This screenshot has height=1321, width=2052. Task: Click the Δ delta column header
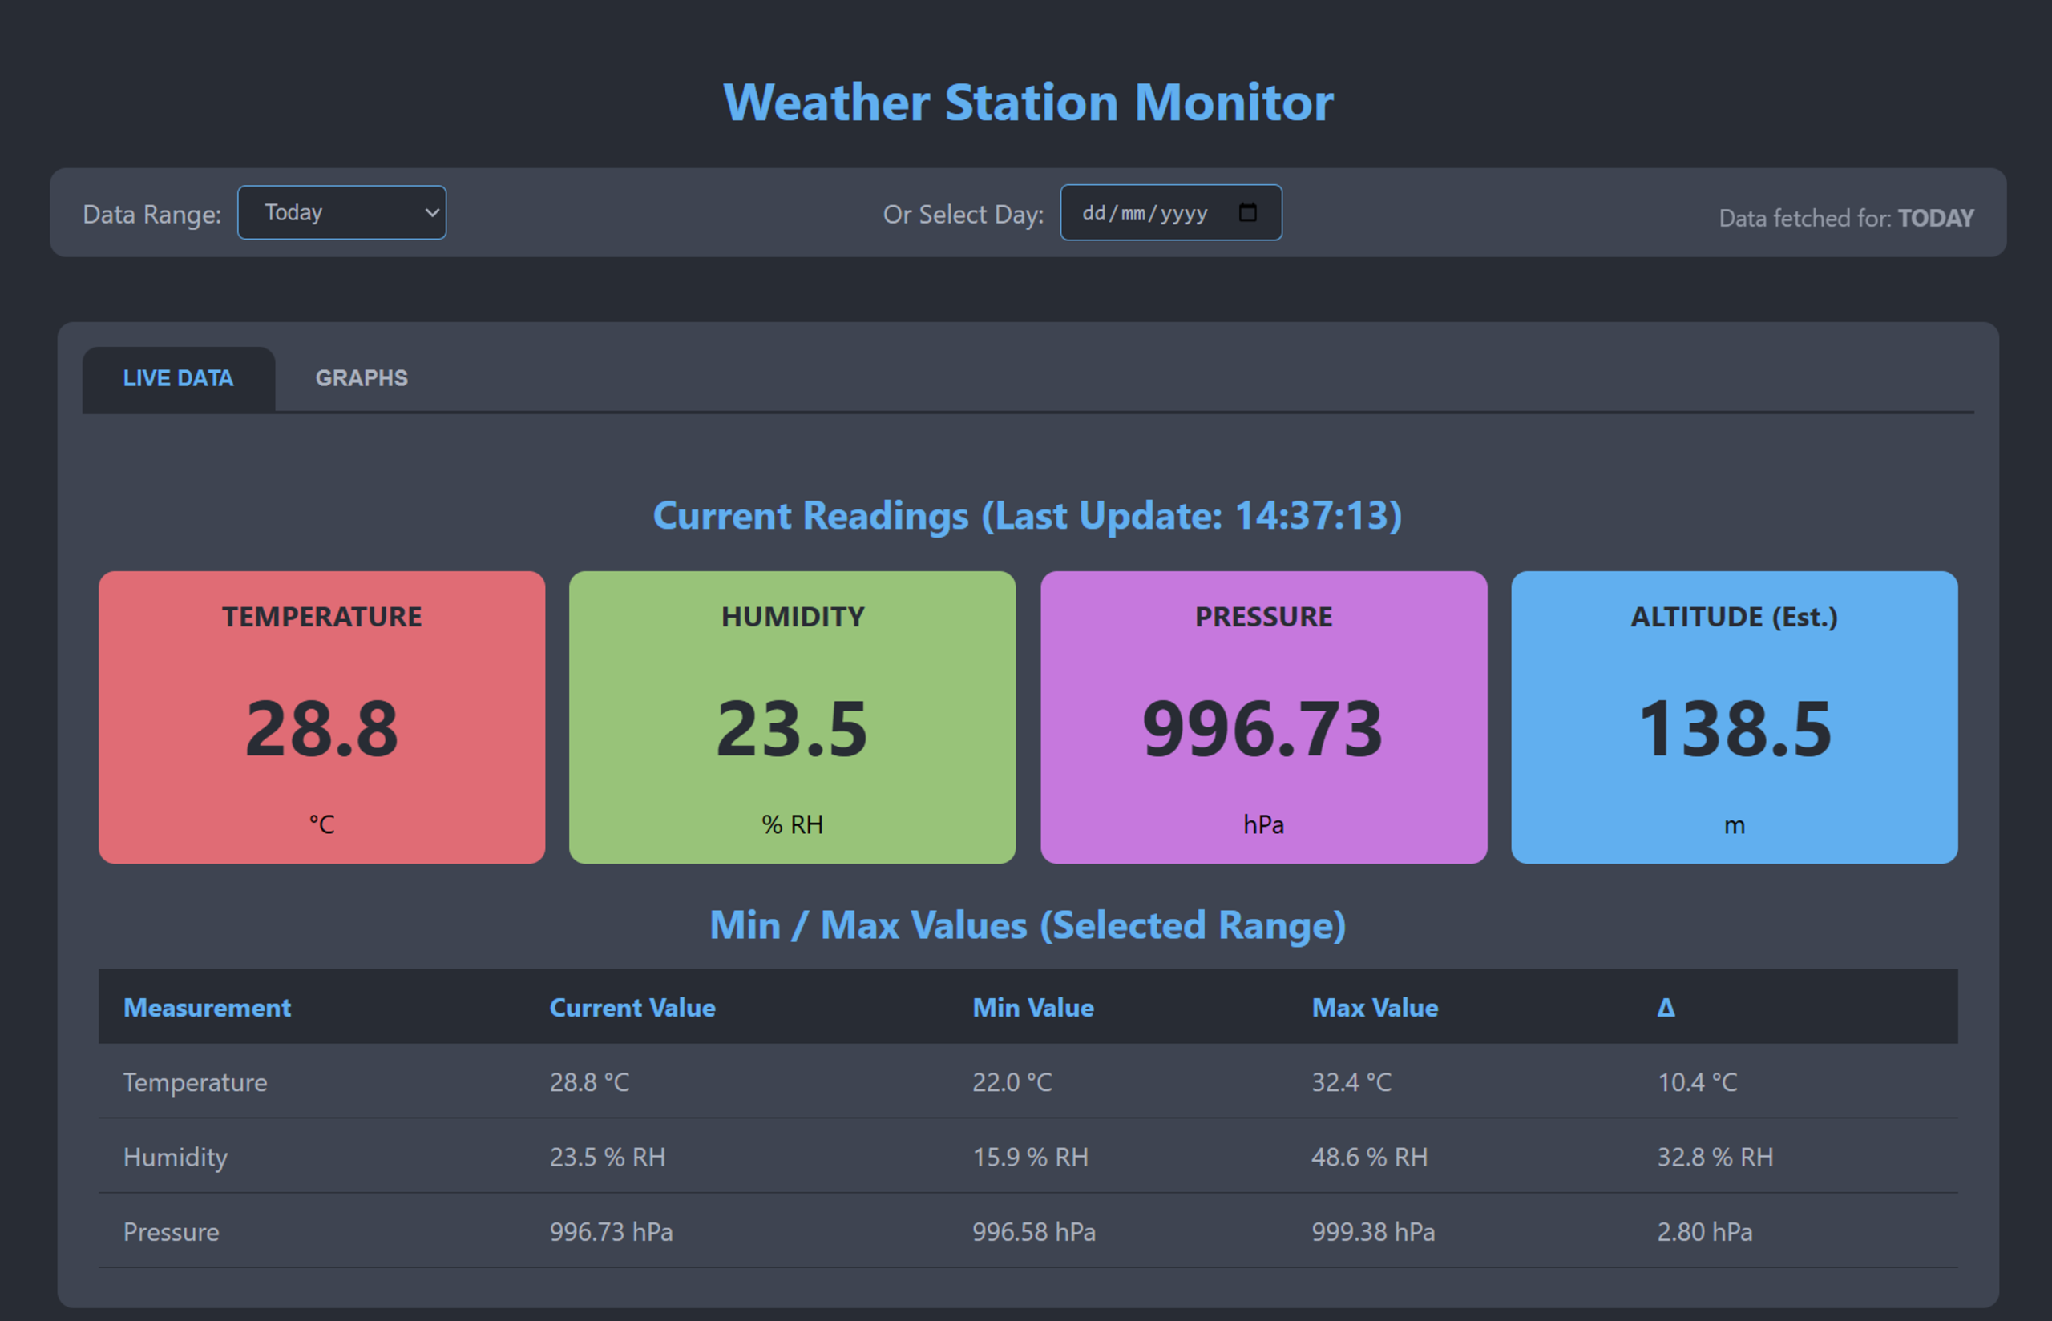pyautogui.click(x=1665, y=1007)
